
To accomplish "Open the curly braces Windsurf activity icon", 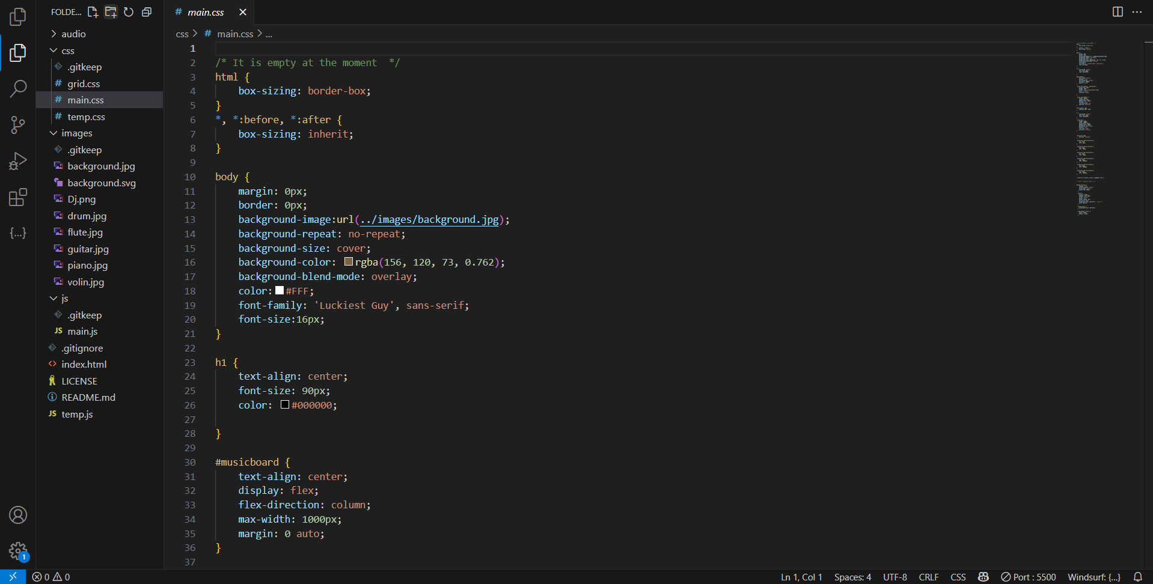I will 18,233.
